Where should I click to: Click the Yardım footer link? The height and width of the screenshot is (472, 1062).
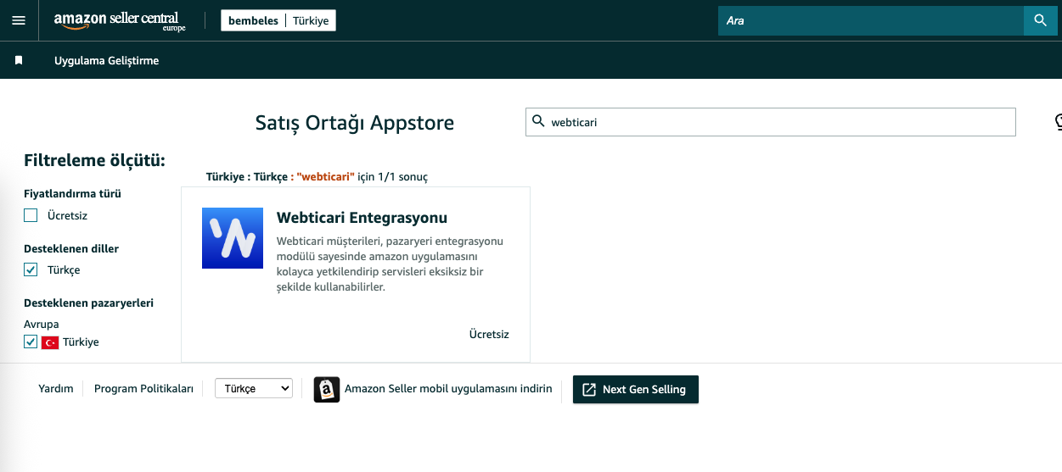[x=56, y=389]
